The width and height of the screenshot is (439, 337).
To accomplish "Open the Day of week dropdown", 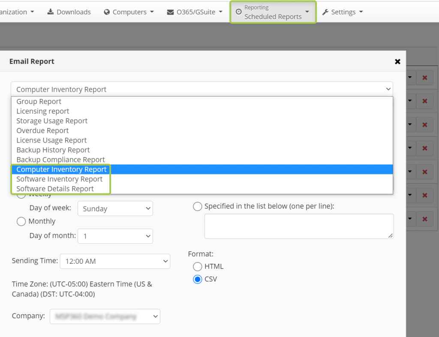I will (x=115, y=209).
